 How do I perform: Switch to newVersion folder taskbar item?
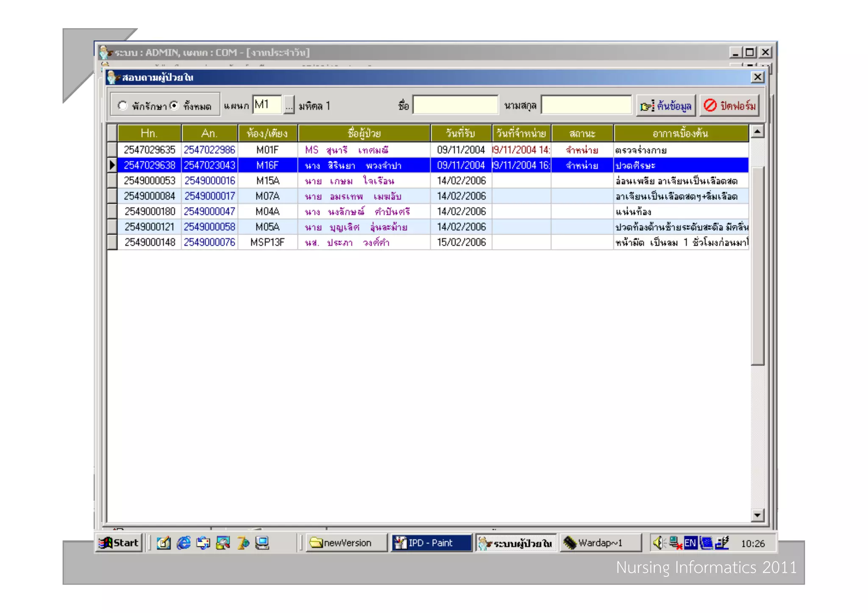(x=346, y=543)
